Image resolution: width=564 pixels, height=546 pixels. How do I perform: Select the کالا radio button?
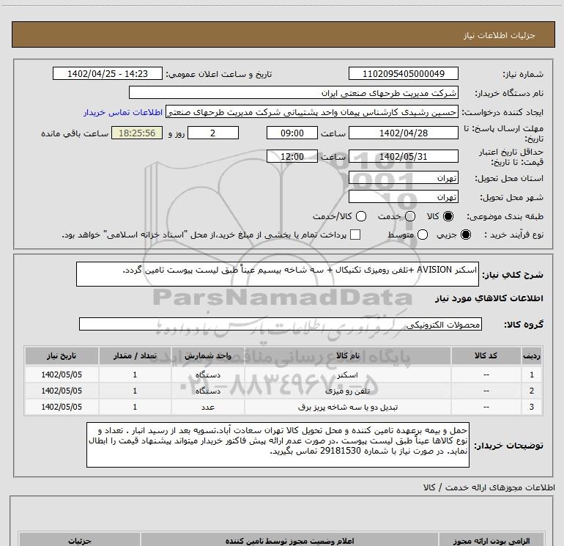point(448,216)
